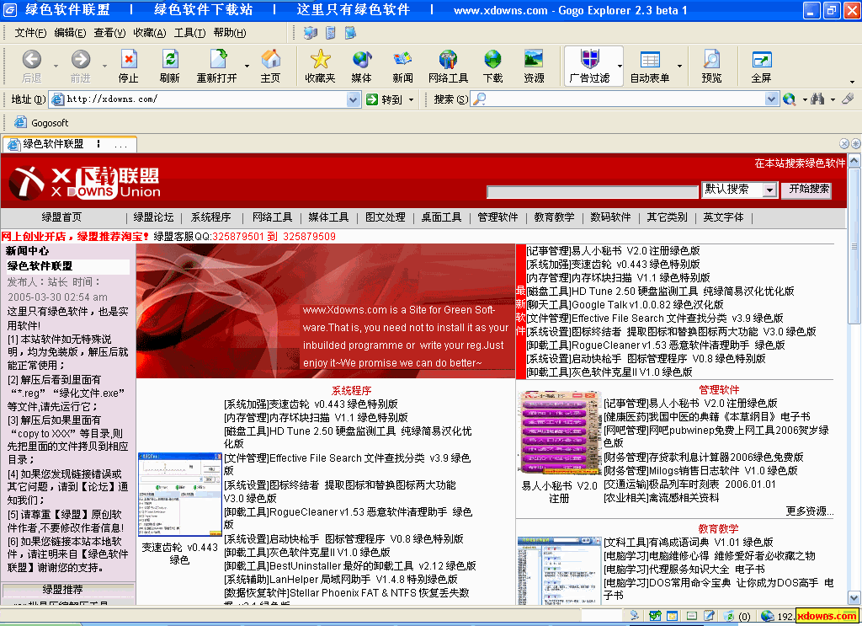Click the toolbar overflow arrow after 全屏
This screenshot has width=862, height=626.
click(x=853, y=82)
